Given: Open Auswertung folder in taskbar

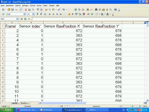Looking at the screenshot, I should click(x=50, y=110).
